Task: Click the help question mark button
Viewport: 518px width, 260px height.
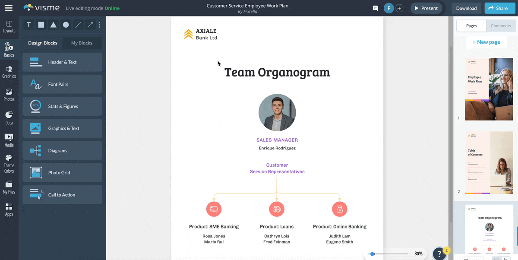Action: (439, 254)
